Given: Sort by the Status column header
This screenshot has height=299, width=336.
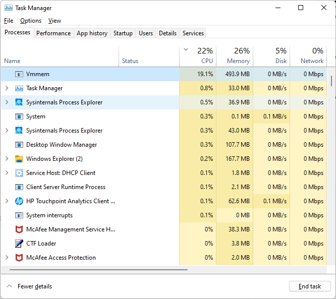Looking at the screenshot, I should click(149, 56).
